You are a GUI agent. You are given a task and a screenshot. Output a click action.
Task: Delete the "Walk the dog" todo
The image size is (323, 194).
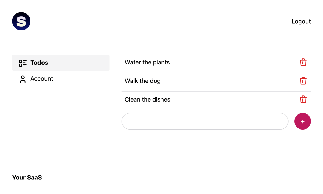[303, 81]
